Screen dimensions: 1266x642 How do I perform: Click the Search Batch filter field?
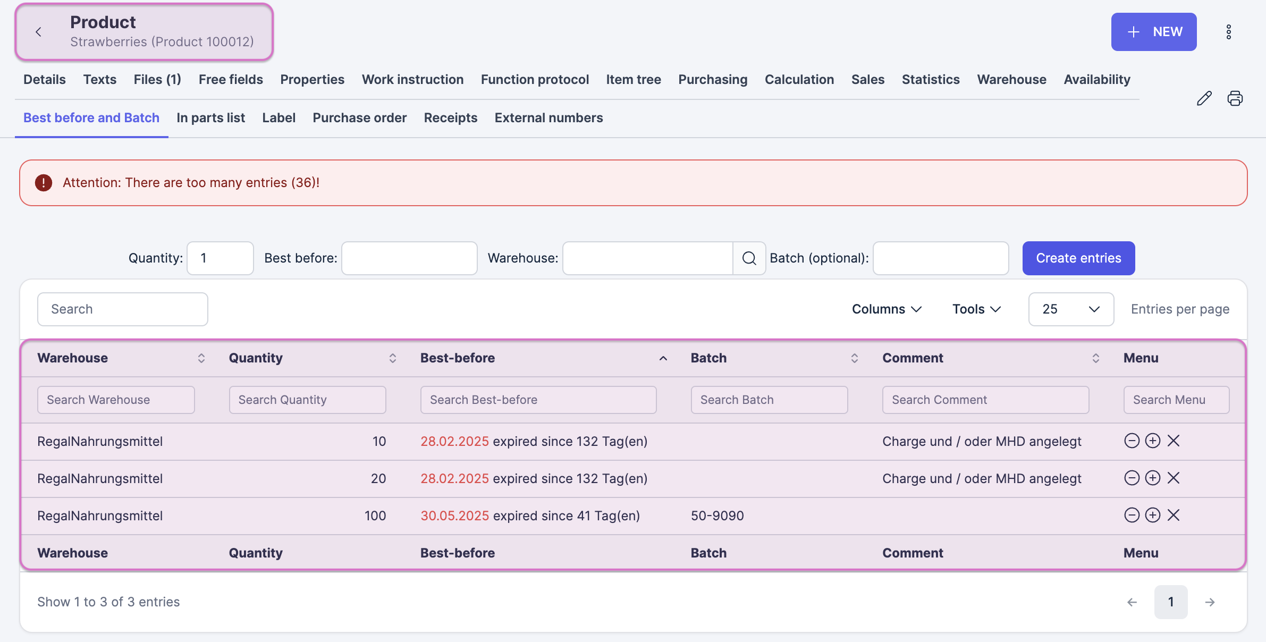[769, 400]
